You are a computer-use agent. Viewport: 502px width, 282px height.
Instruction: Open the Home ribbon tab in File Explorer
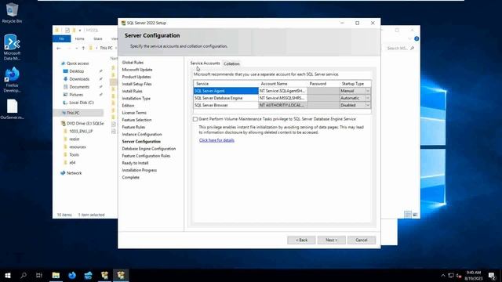click(x=79, y=38)
